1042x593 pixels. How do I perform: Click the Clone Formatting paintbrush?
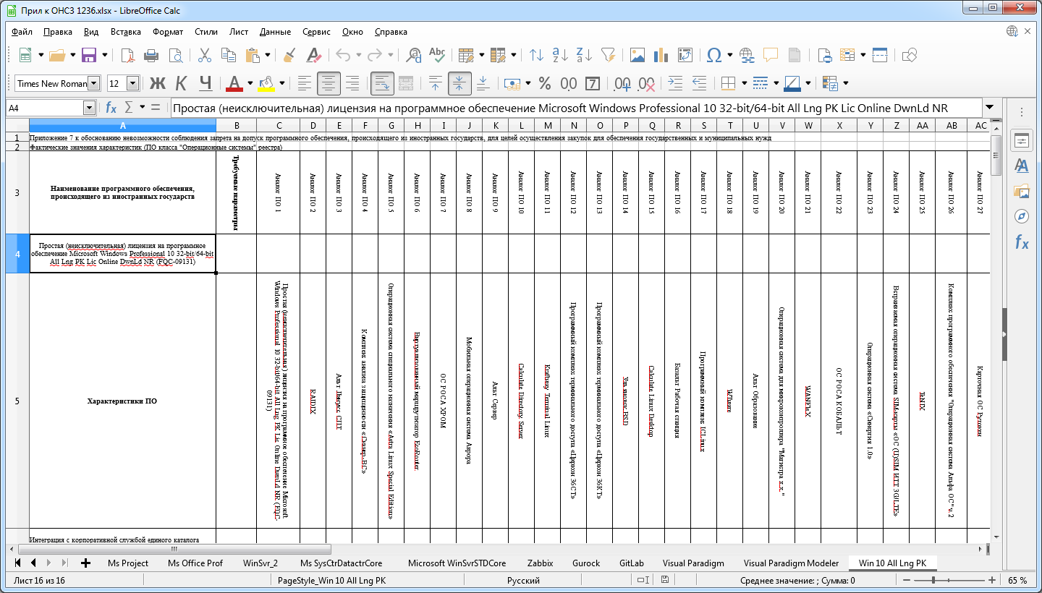[x=289, y=55]
